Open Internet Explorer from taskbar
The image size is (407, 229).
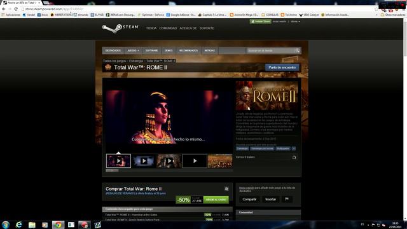[18, 225]
